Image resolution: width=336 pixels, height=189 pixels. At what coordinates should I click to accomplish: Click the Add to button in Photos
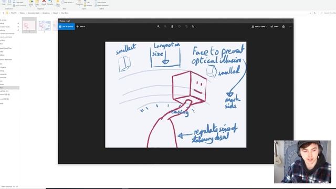81,27
